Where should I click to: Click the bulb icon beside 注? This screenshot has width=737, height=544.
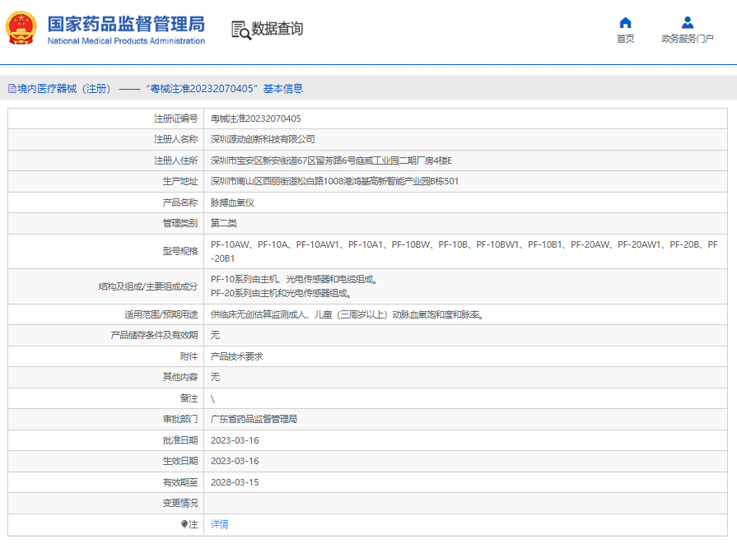pos(184,524)
